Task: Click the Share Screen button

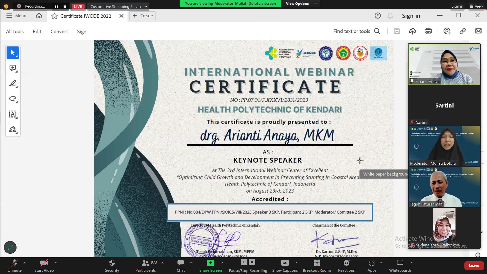Action: pos(211,266)
